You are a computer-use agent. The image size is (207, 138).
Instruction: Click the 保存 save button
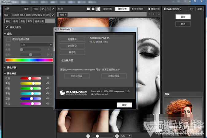tap(26, 9)
